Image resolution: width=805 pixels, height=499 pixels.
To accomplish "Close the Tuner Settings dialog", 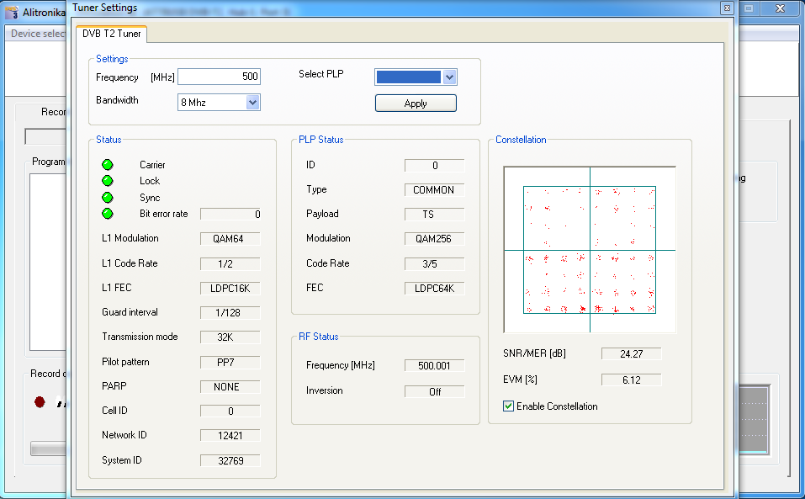I will (725, 8).
